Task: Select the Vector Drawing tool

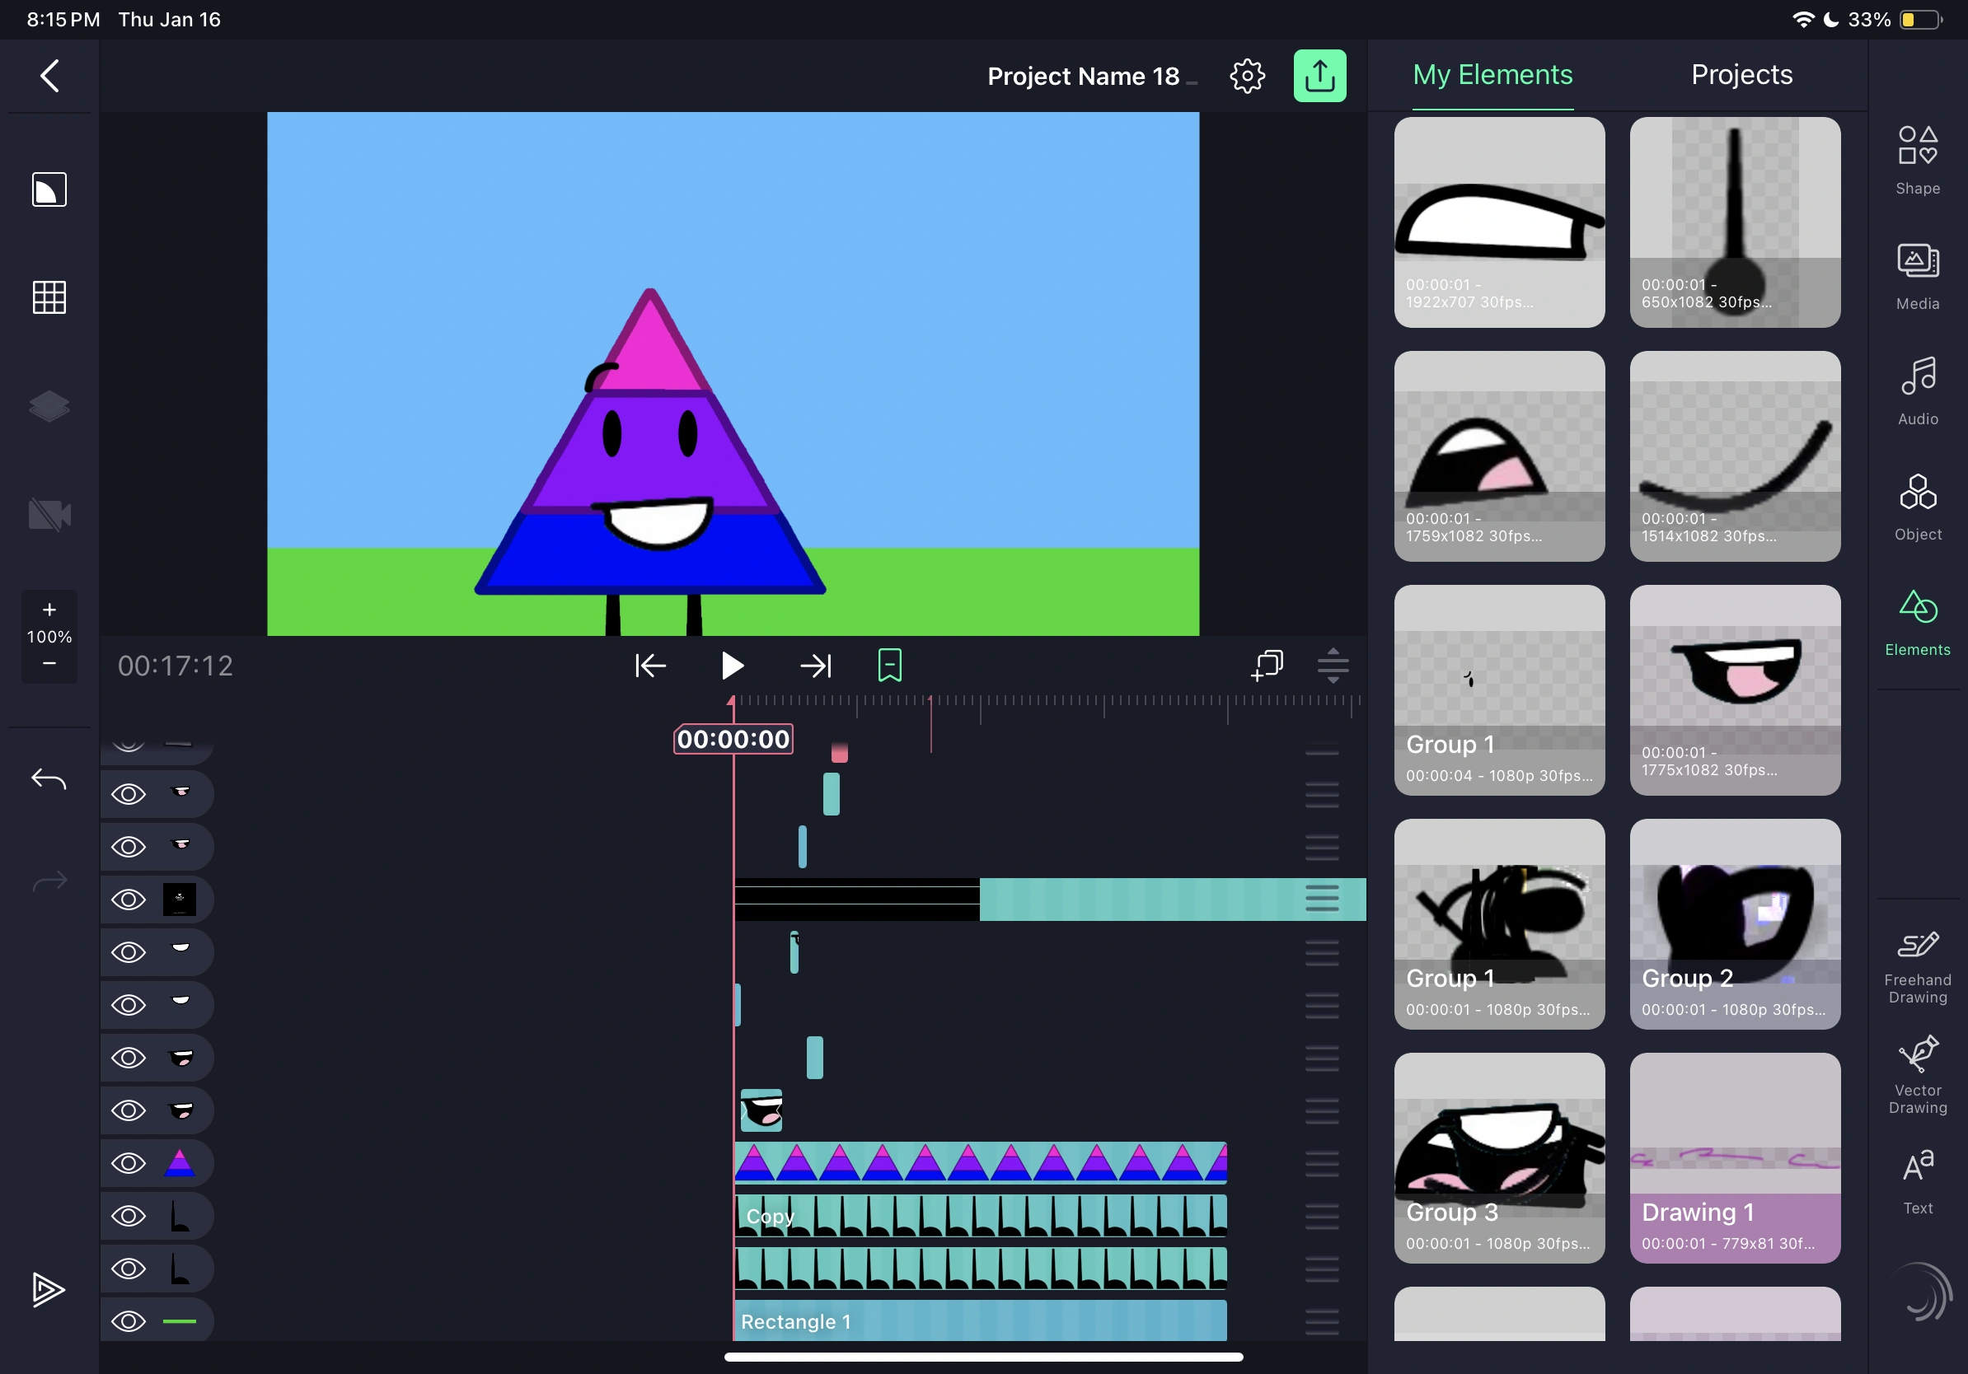Action: (x=1917, y=1073)
